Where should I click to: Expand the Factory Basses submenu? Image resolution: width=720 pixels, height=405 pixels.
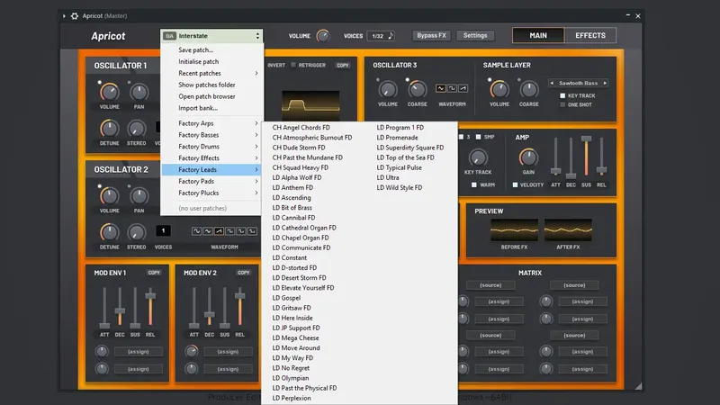[211, 135]
